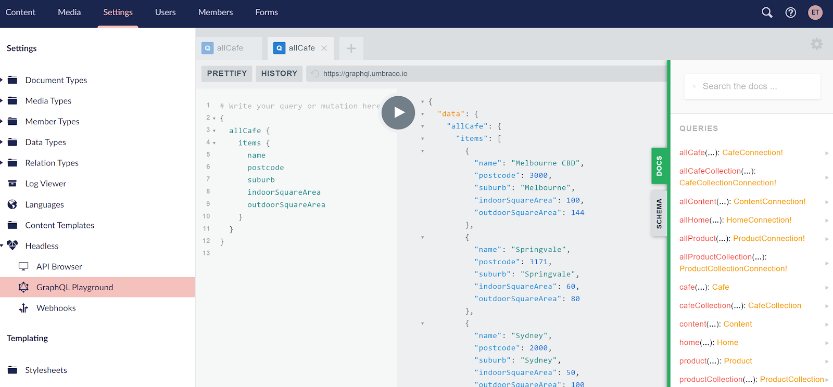The height and width of the screenshot is (387, 833).
Task: Select Languages in settings tree
Action: point(45,204)
